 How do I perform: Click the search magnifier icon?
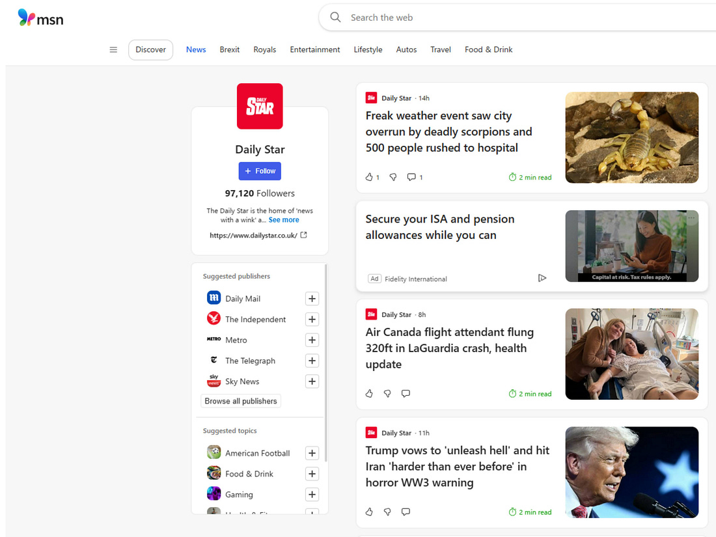pyautogui.click(x=335, y=18)
